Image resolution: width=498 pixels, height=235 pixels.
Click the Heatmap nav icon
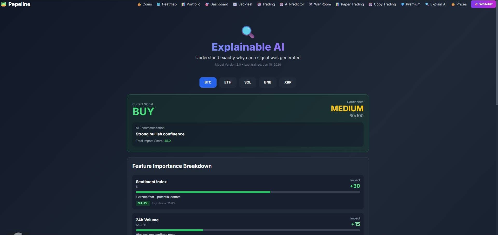[158, 4]
